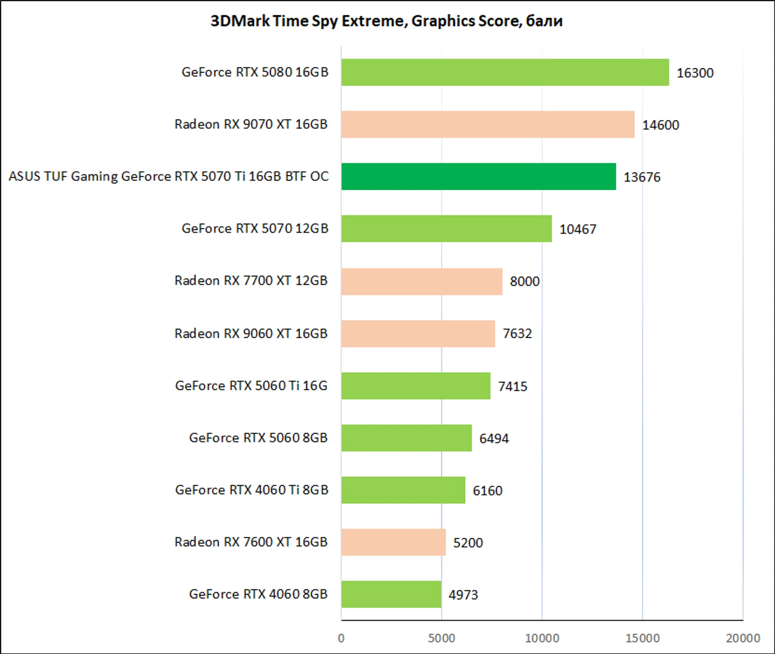Click the GeForce RTX 5060 Ti 16G bar

click(416, 386)
